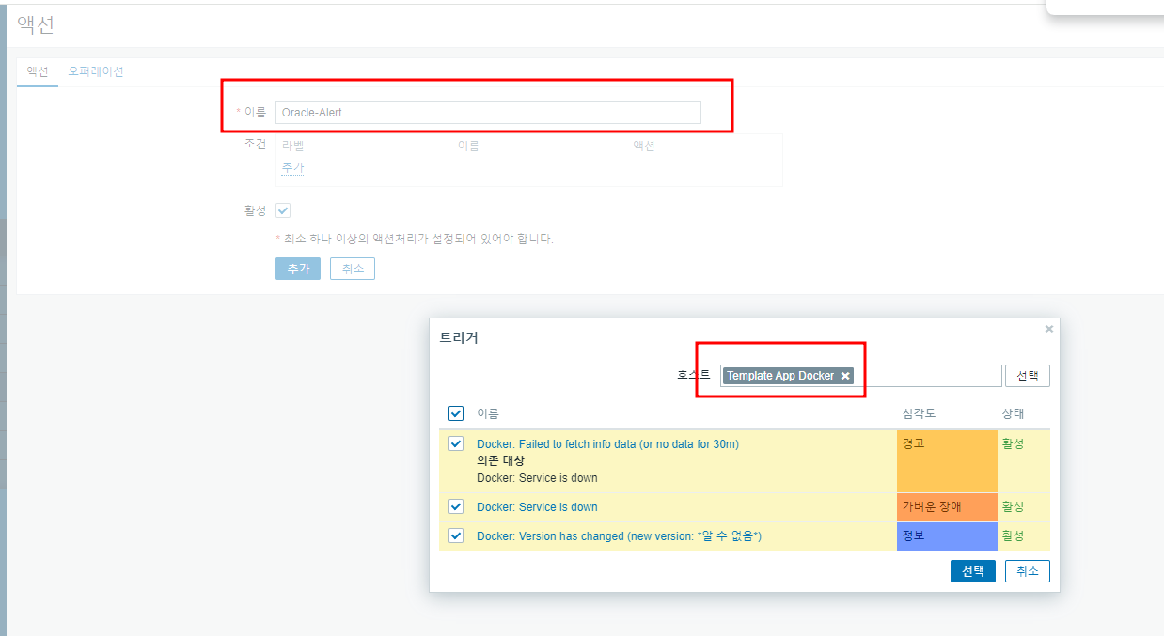1164x636 pixels.
Task: Close the 트리거 dialog with the X icon
Action: (1049, 329)
